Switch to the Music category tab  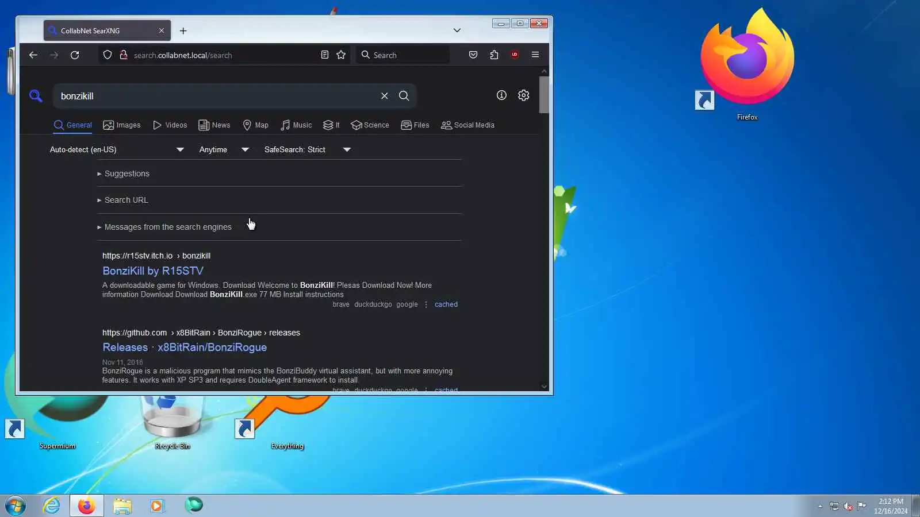(x=296, y=125)
